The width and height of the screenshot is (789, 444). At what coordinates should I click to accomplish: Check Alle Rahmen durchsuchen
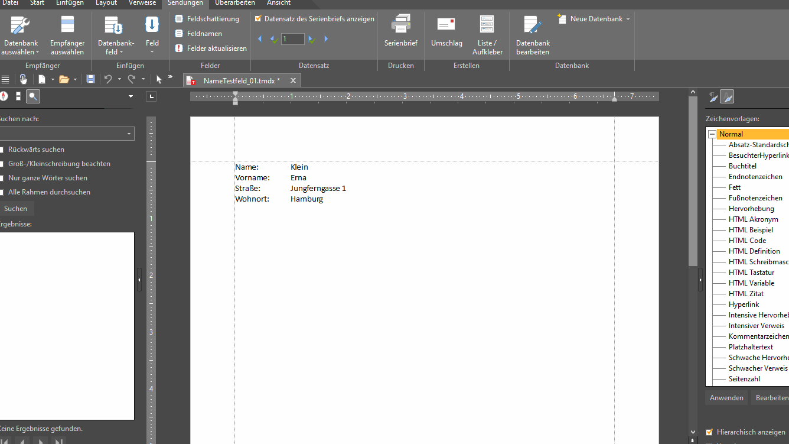pos(2,192)
